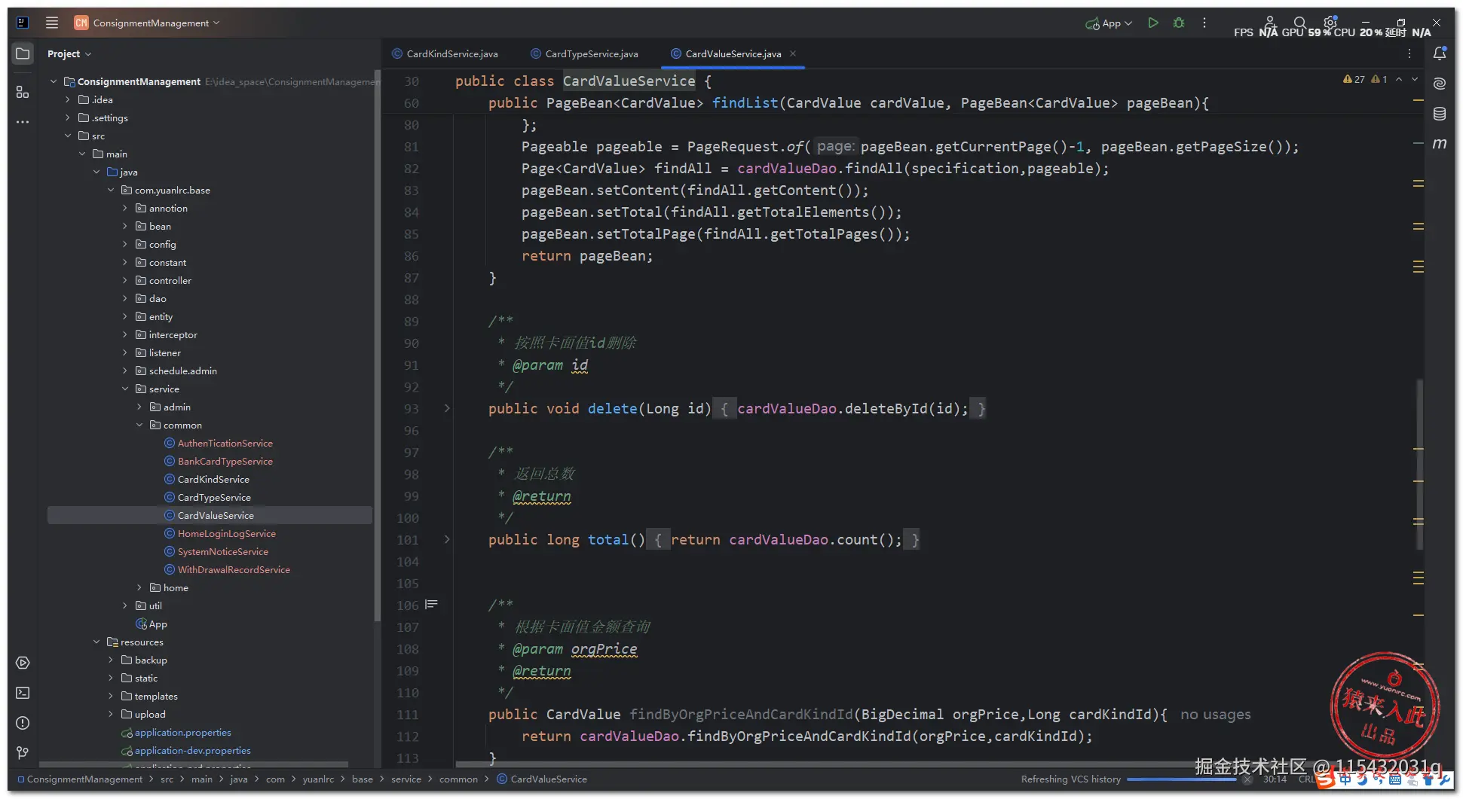Click the 'no usages' hint on line 111
1463x799 pixels.
(1215, 715)
